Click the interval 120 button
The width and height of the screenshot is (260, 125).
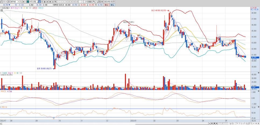coord(77,2)
